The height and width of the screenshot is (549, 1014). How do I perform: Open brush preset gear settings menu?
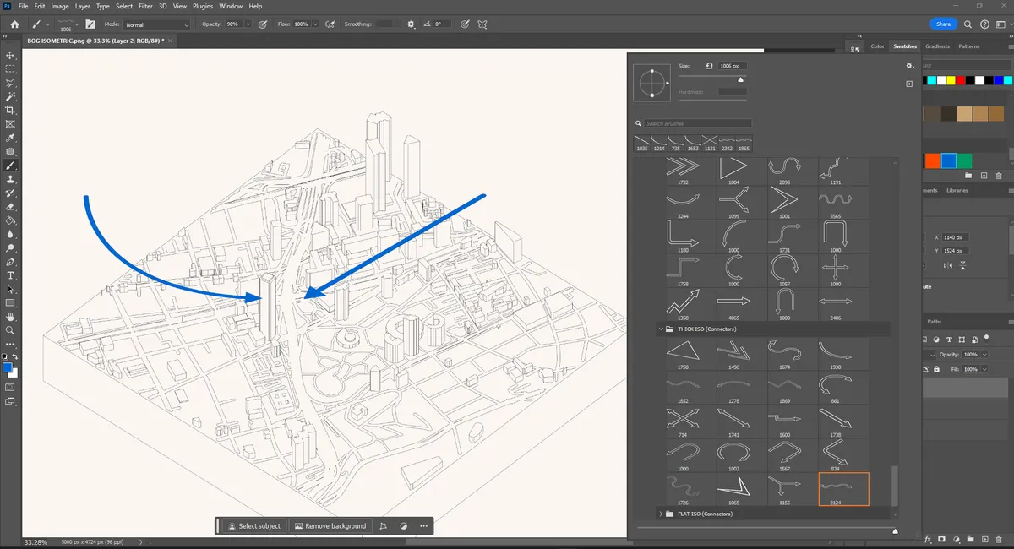coord(909,66)
